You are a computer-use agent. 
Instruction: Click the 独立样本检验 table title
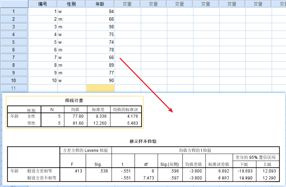click(x=143, y=141)
